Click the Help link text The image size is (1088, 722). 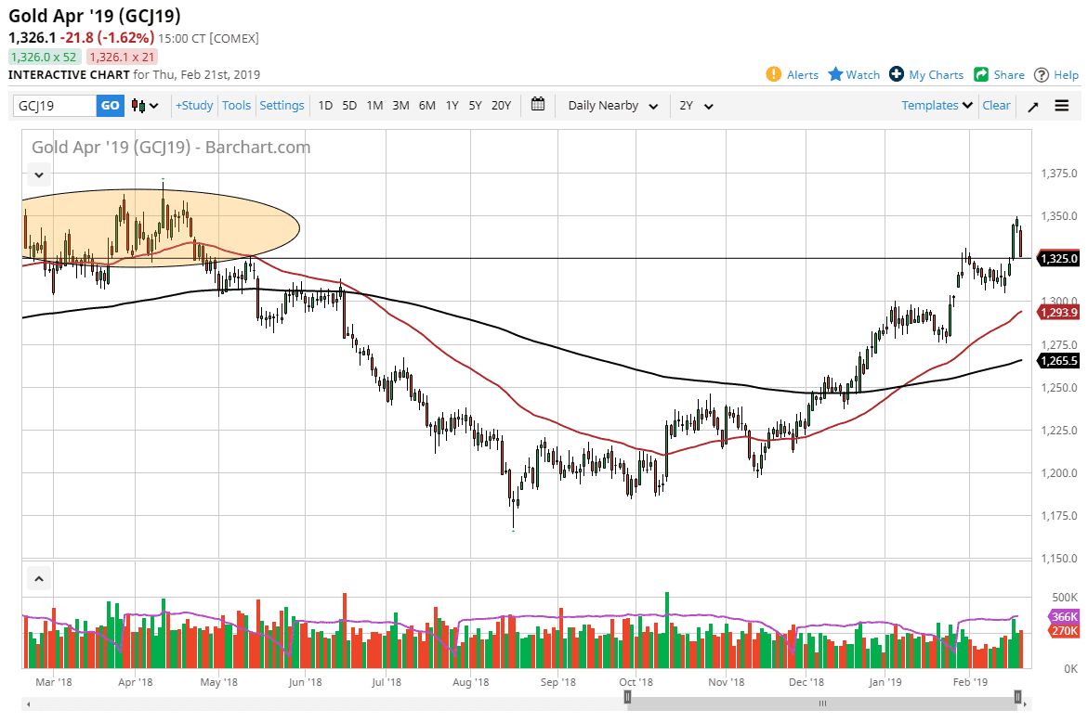[x=1066, y=75]
